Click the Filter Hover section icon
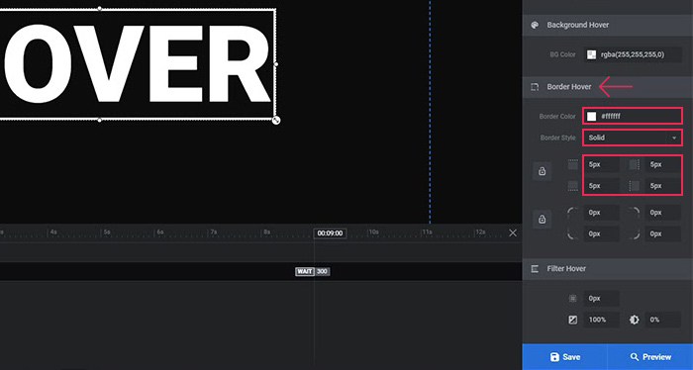The width and height of the screenshot is (693, 370). click(x=535, y=269)
